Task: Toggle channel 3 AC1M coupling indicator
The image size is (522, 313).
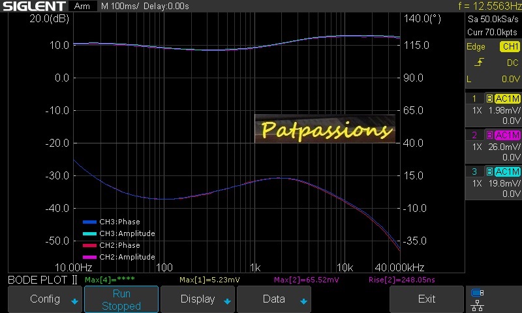Action: click(507, 171)
